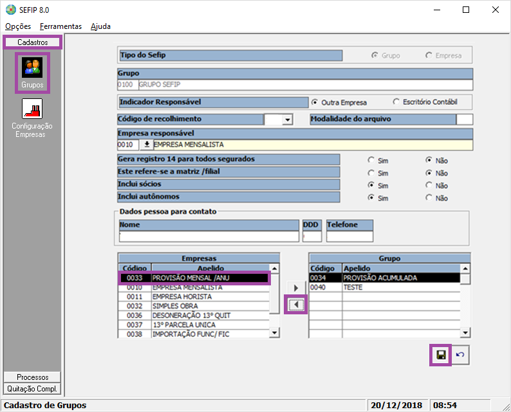511x412 pixels.
Task: Set Inclui sócios to Sim
Action: (x=378, y=185)
